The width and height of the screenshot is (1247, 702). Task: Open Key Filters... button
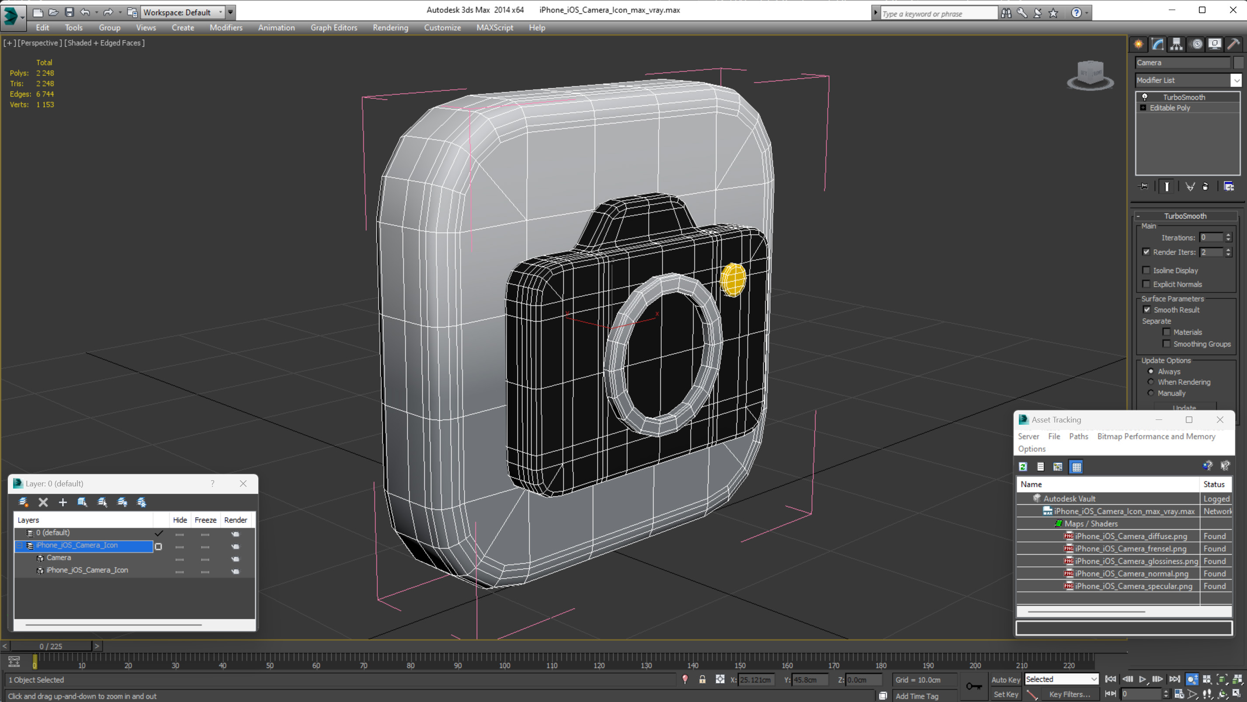[x=1070, y=694]
